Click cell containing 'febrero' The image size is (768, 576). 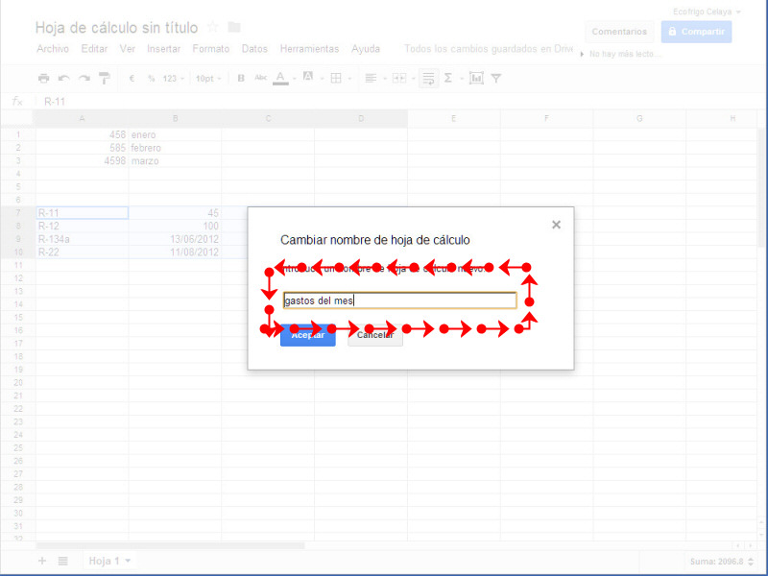(x=175, y=148)
